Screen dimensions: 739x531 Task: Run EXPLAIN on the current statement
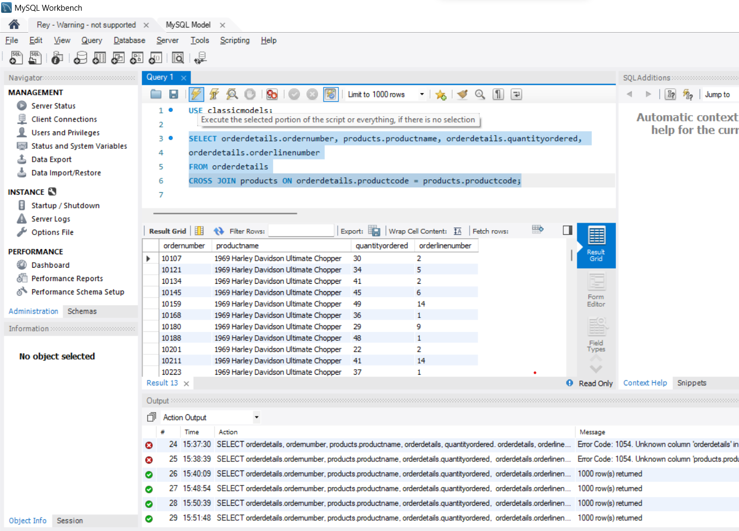(232, 94)
